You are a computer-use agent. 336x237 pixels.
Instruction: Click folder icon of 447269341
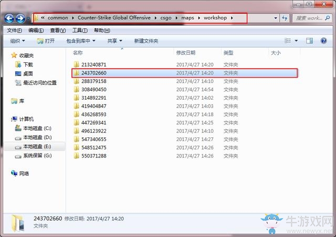click(76, 123)
